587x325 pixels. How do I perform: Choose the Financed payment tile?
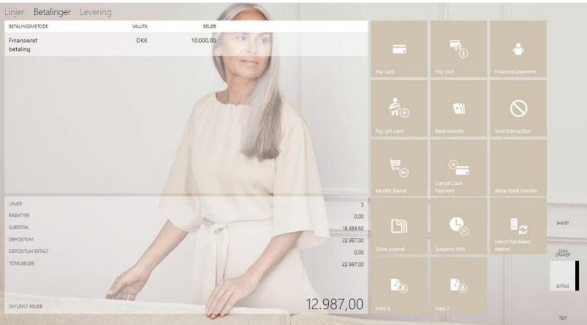point(518,50)
